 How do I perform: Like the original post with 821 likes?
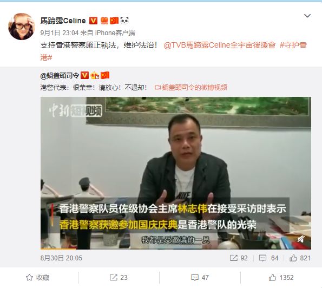click(300, 258)
